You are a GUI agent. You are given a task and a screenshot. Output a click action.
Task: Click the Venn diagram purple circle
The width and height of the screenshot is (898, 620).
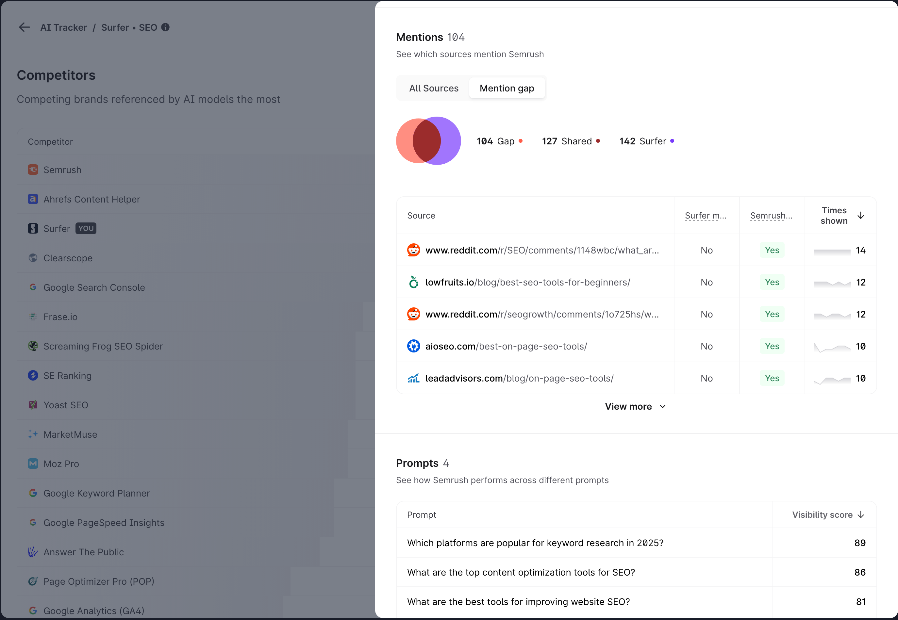tap(451, 140)
